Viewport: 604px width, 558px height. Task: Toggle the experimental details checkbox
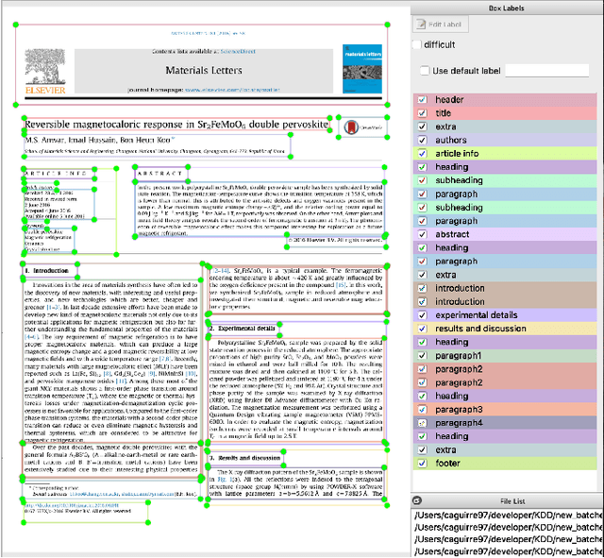[422, 315]
